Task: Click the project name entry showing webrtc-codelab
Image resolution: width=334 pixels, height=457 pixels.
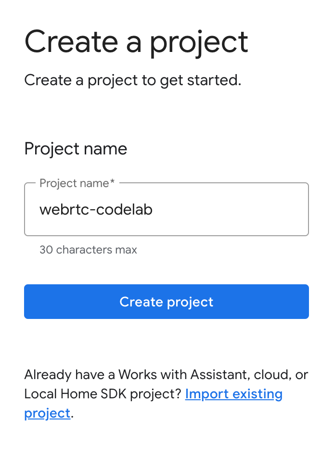Action: pyautogui.click(x=96, y=209)
